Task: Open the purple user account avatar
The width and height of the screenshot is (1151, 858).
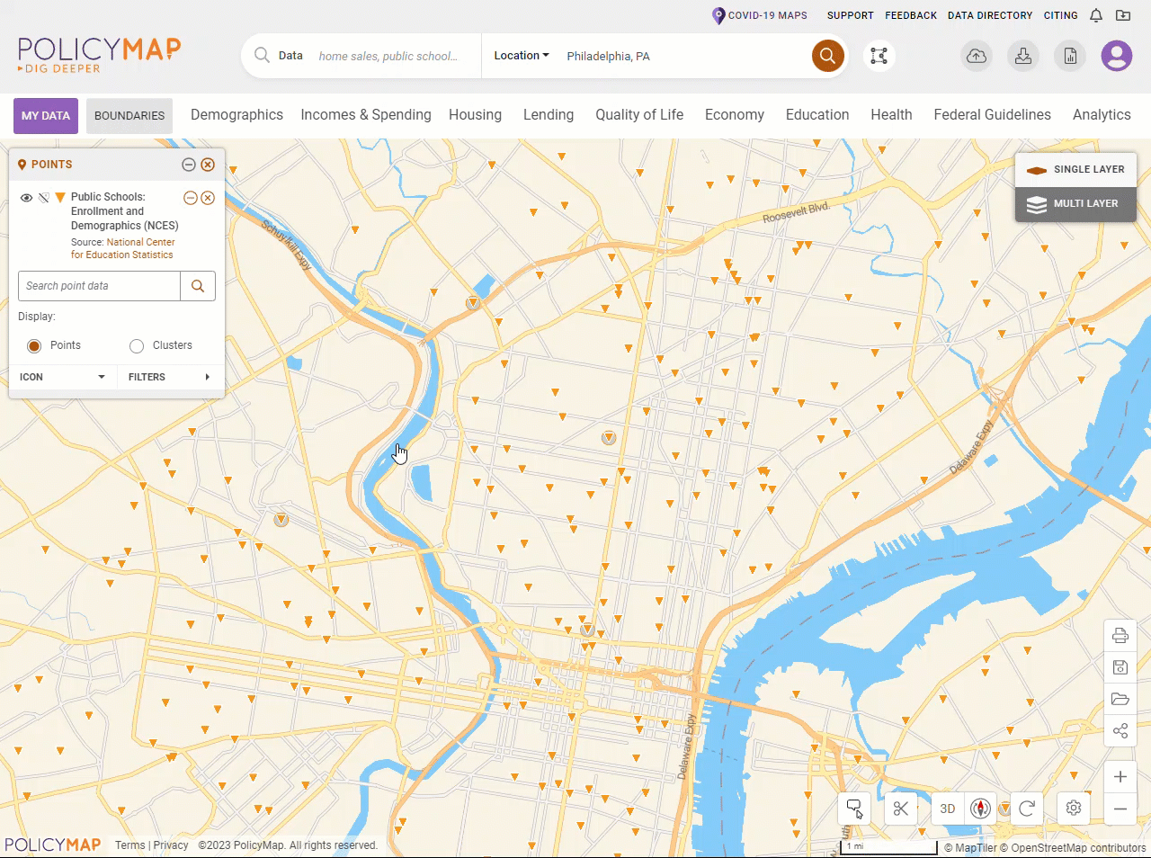Action: tap(1117, 57)
